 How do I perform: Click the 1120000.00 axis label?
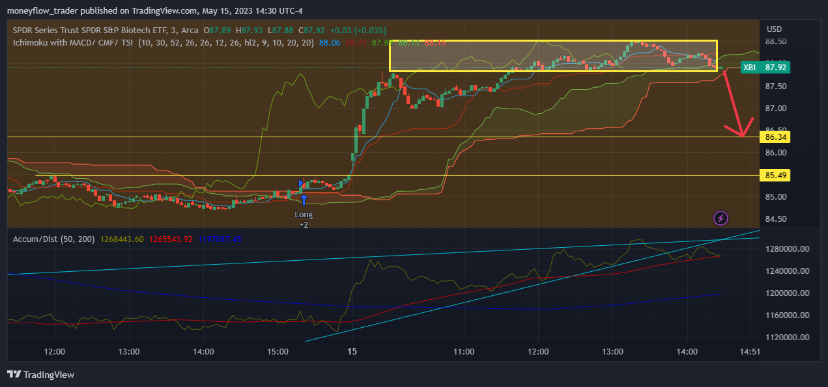pyautogui.click(x=787, y=338)
